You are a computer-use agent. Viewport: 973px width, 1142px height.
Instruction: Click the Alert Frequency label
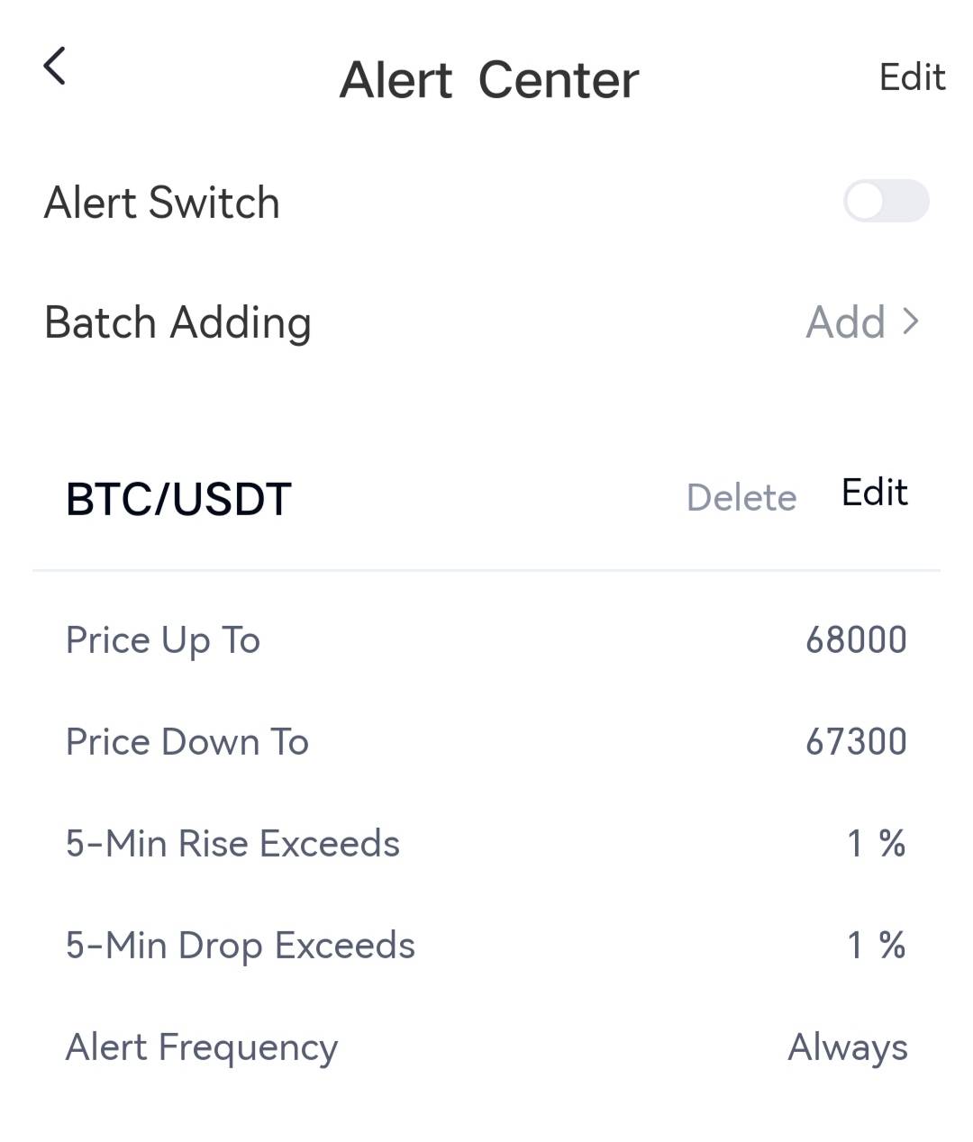(202, 1047)
